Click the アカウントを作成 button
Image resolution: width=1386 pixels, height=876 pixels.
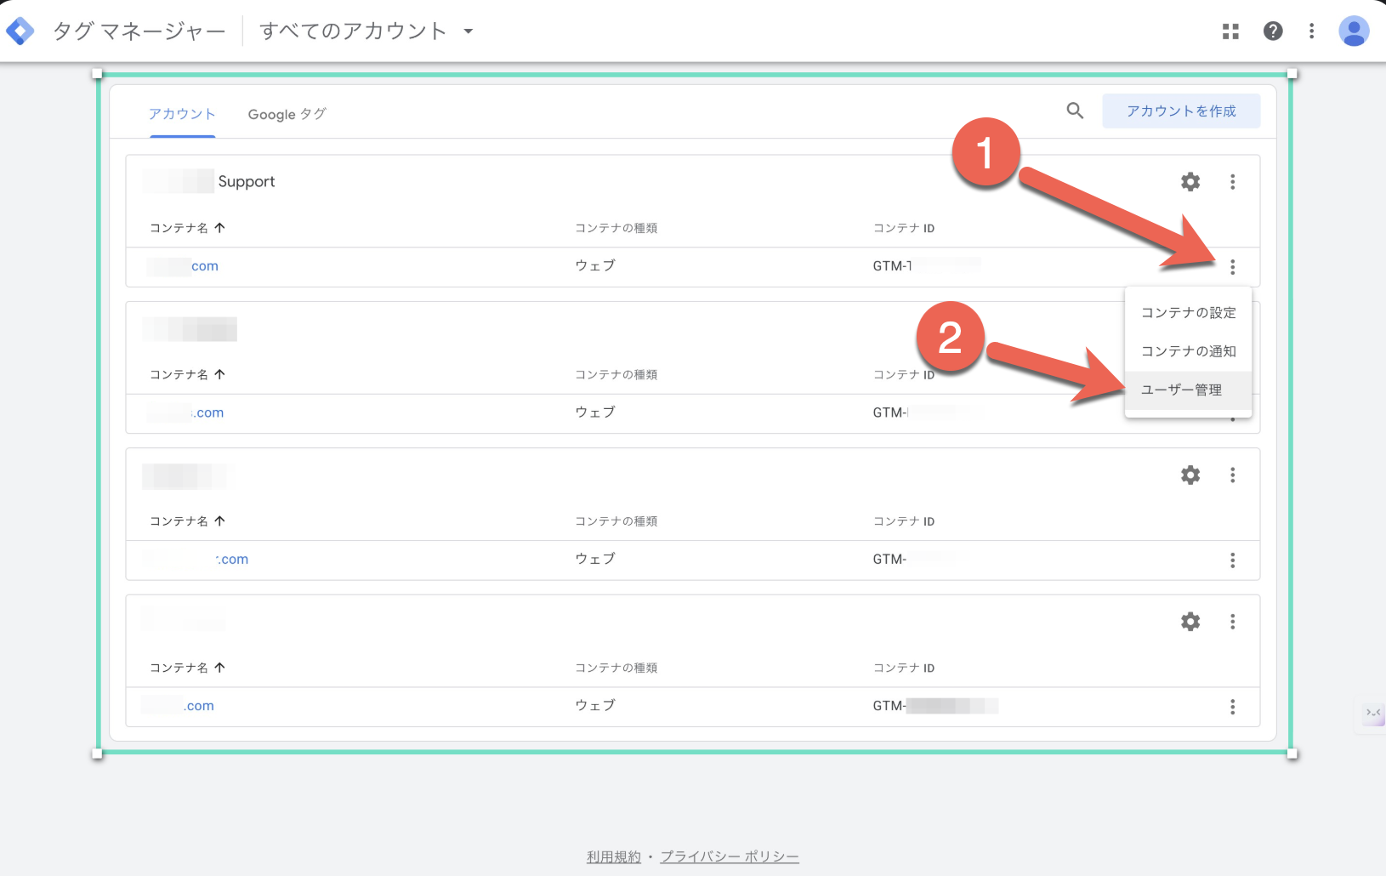[1181, 111]
